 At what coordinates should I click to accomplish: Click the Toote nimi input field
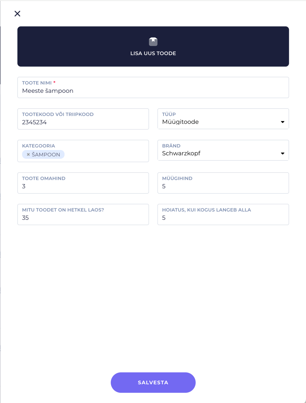coord(153,87)
